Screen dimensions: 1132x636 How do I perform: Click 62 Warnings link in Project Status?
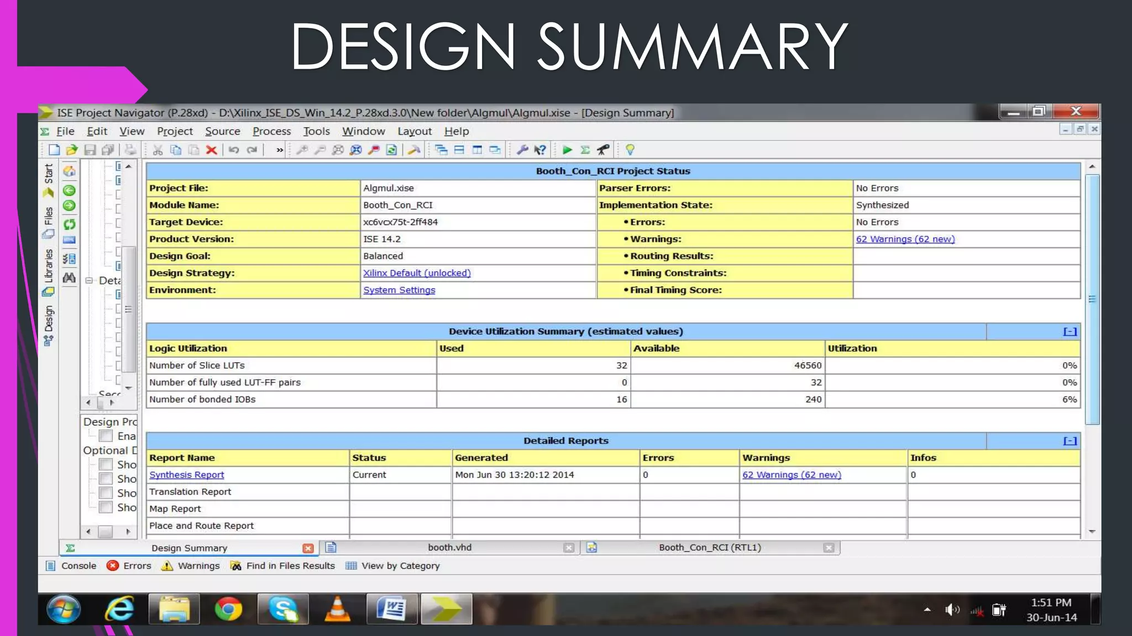coord(905,239)
